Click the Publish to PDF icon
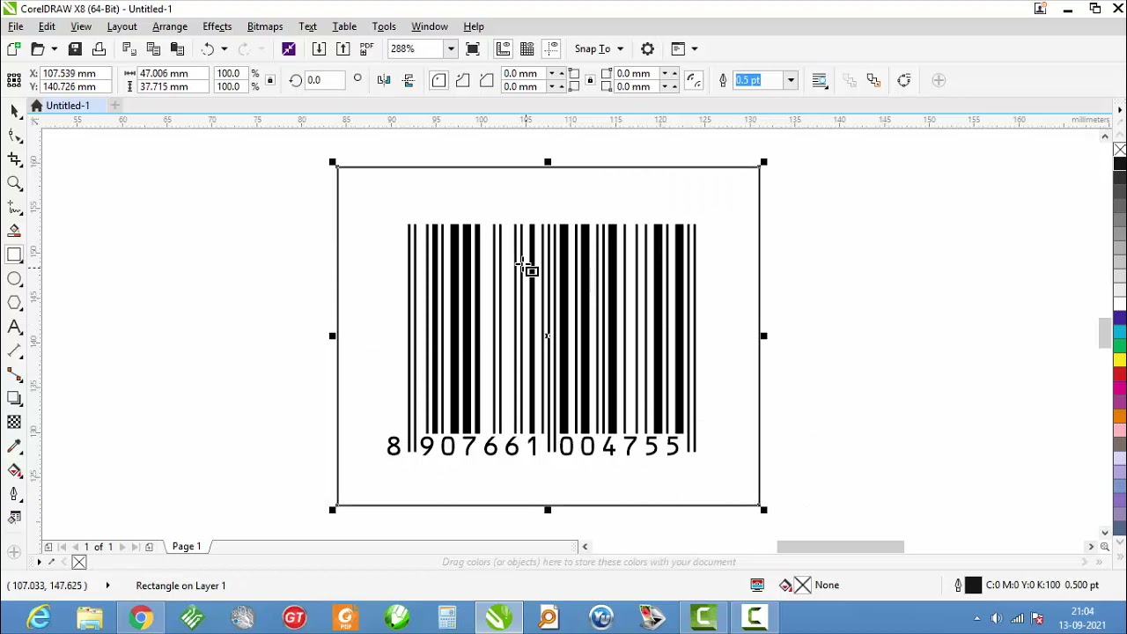Viewport: 1127px width, 634px height. pos(366,48)
